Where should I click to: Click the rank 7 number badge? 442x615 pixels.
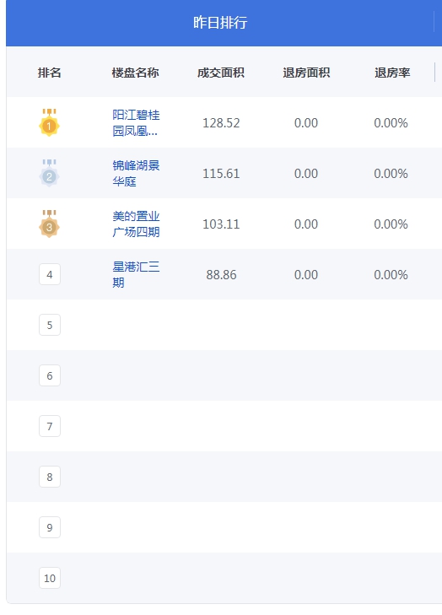click(x=50, y=426)
